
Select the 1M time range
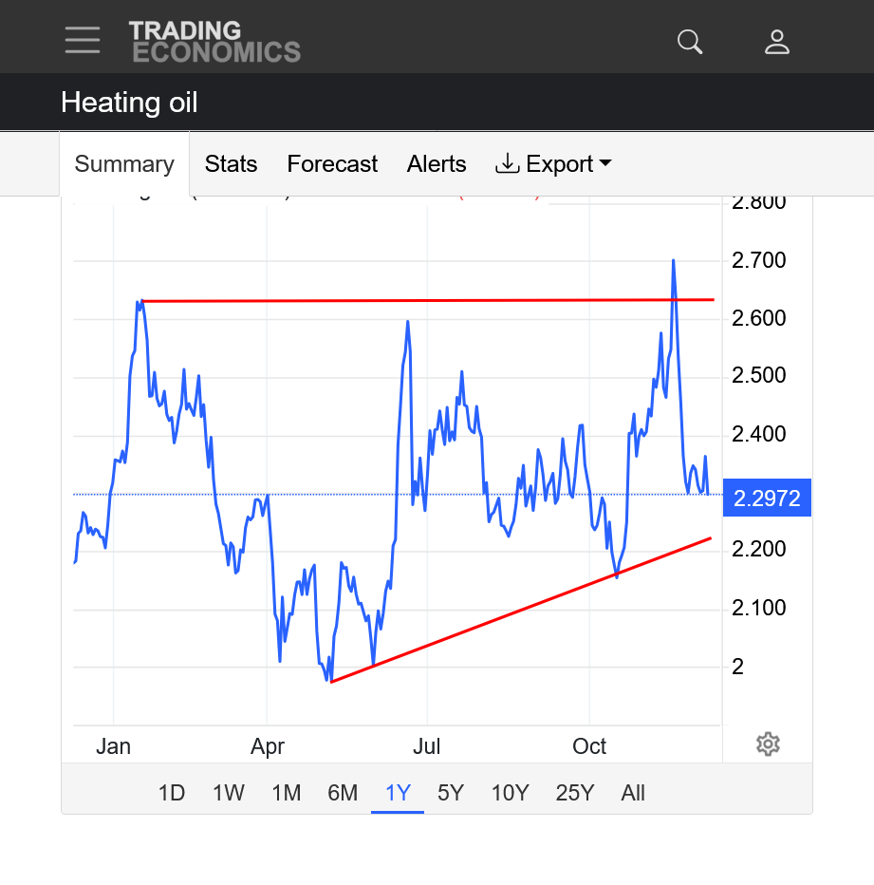point(286,793)
